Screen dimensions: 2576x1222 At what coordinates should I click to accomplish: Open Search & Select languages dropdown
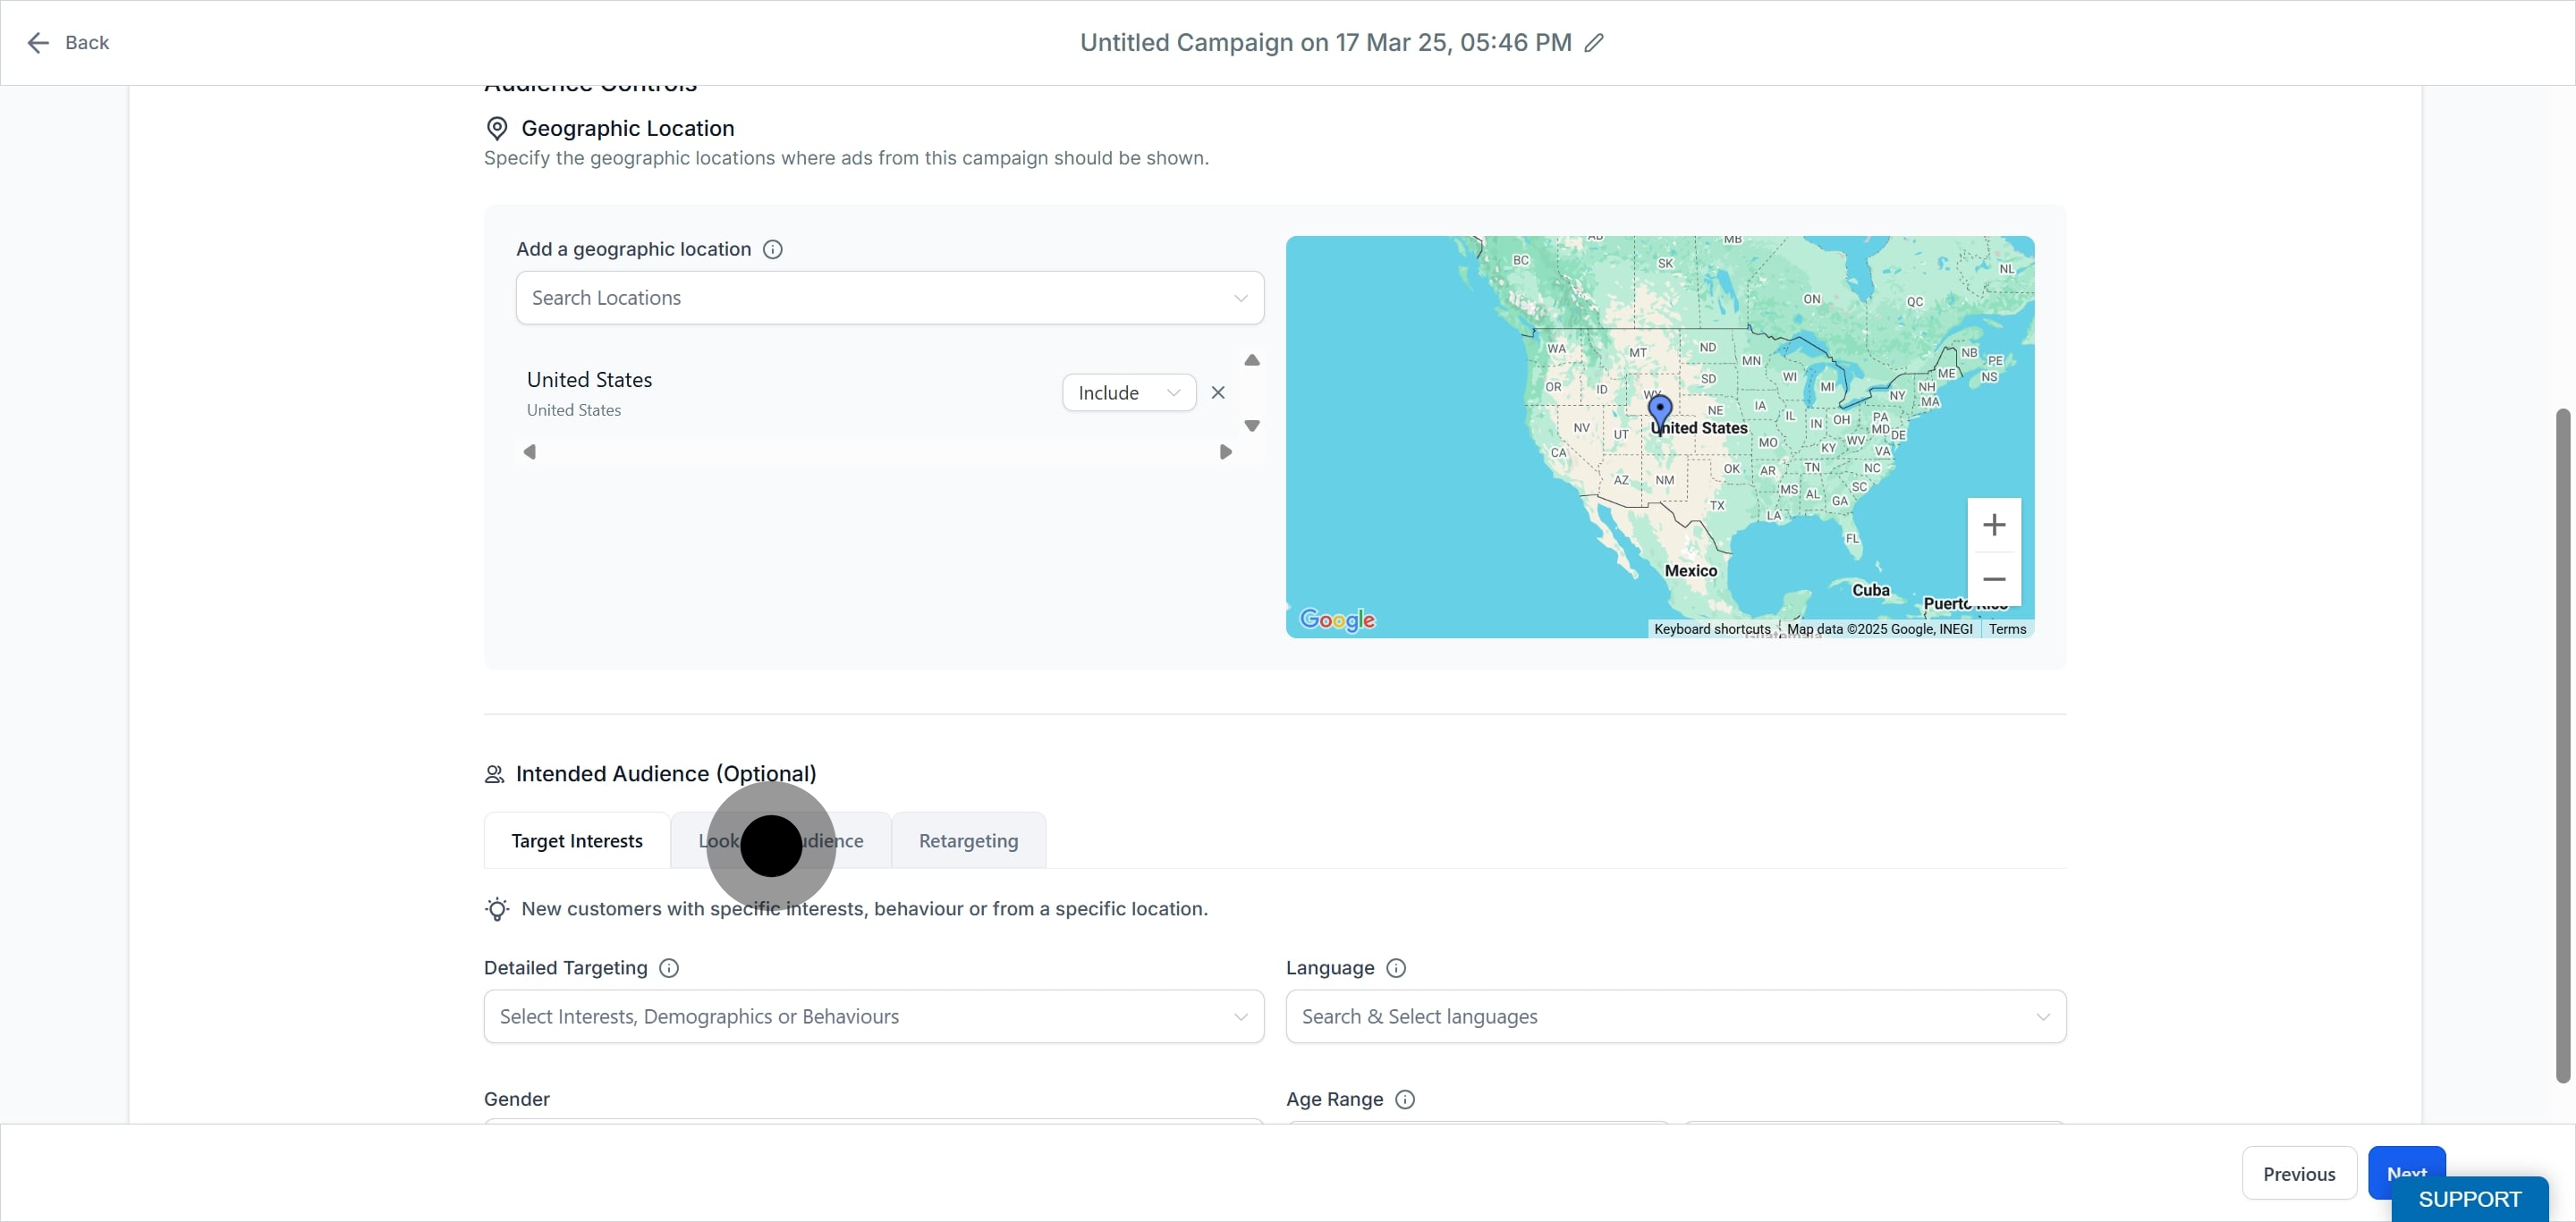pos(1676,1016)
